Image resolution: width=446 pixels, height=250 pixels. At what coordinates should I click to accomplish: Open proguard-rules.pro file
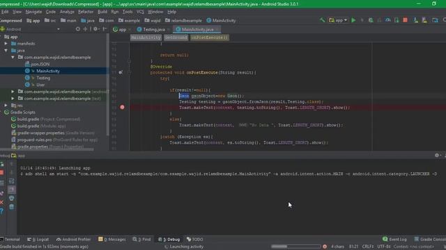54,140
